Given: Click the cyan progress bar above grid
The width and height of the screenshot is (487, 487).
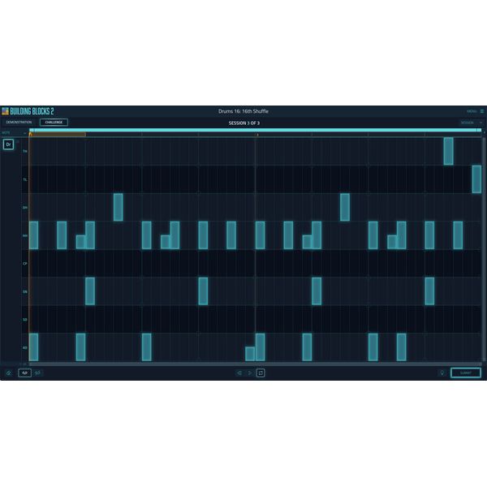Looking at the screenshot, I should [256, 129].
